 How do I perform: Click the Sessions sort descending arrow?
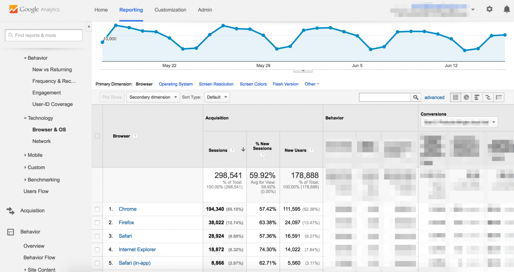(243, 150)
